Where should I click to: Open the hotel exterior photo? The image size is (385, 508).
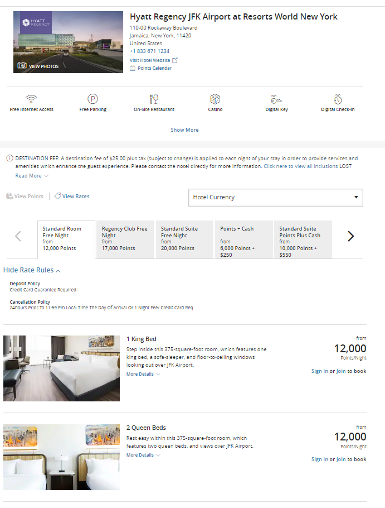[x=68, y=42]
